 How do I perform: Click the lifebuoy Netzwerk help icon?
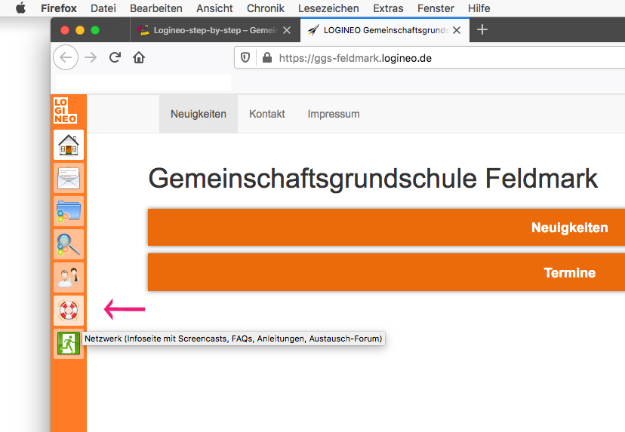[x=69, y=310]
